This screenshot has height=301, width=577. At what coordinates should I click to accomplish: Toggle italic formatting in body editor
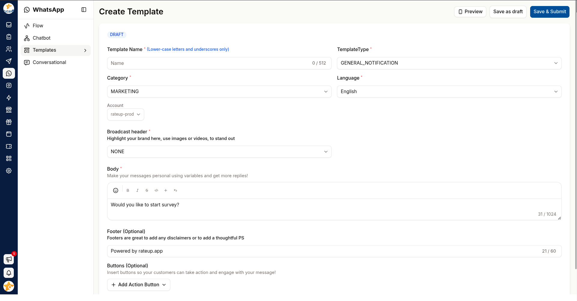click(x=137, y=190)
